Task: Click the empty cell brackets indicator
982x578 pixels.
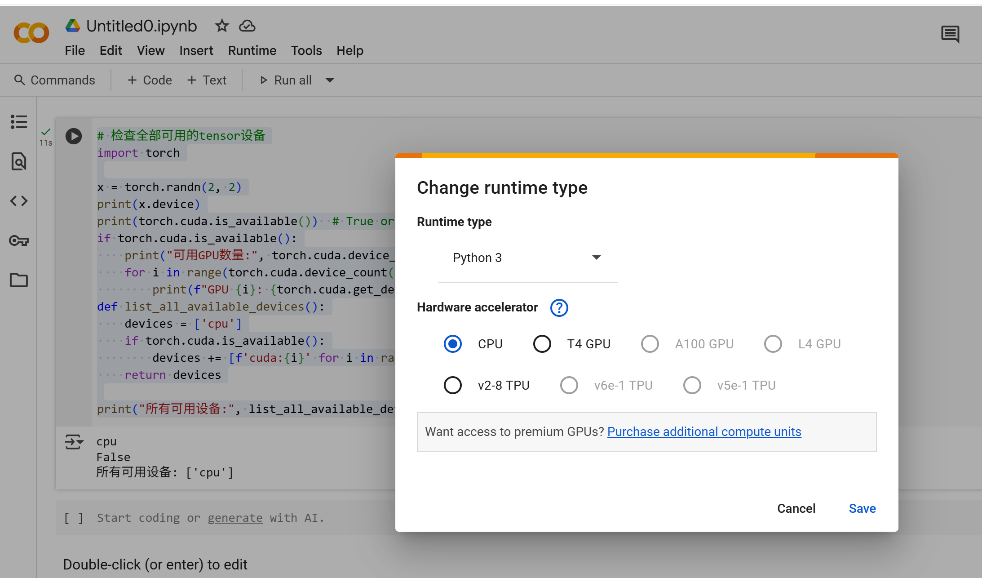Action: [x=74, y=518]
